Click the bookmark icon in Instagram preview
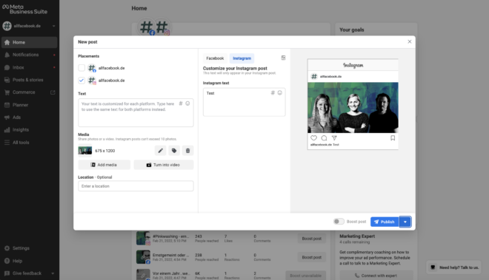This screenshot has width=489, height=280. 393,138
